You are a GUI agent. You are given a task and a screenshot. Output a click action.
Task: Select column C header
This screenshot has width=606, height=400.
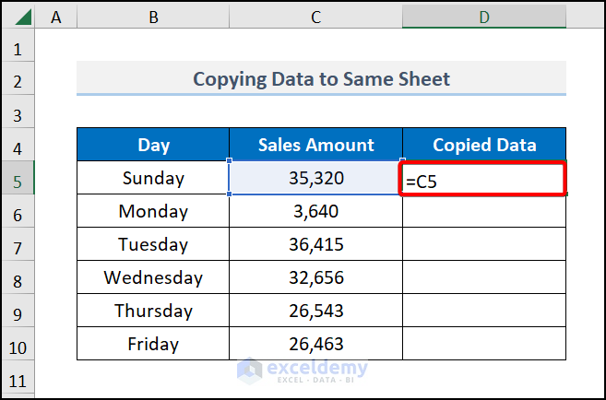[315, 17]
